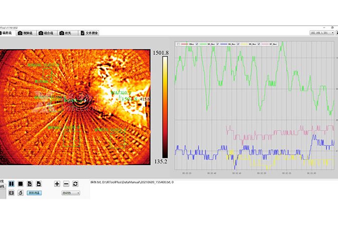The image size is (338, 225).
Task: Toggle the red series legend checkbox
Action: [178, 44]
